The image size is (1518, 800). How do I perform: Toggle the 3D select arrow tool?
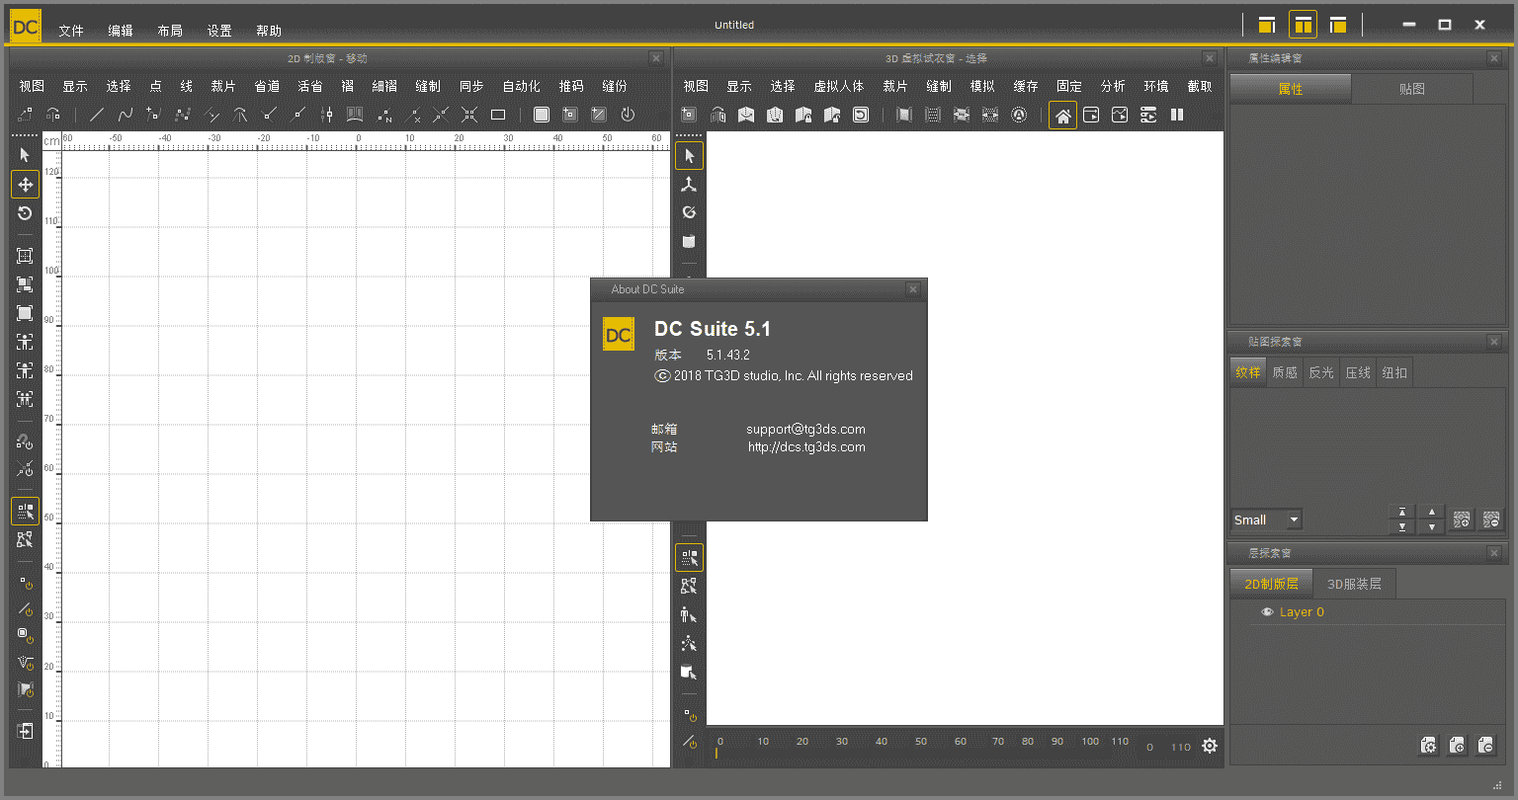pyautogui.click(x=689, y=156)
